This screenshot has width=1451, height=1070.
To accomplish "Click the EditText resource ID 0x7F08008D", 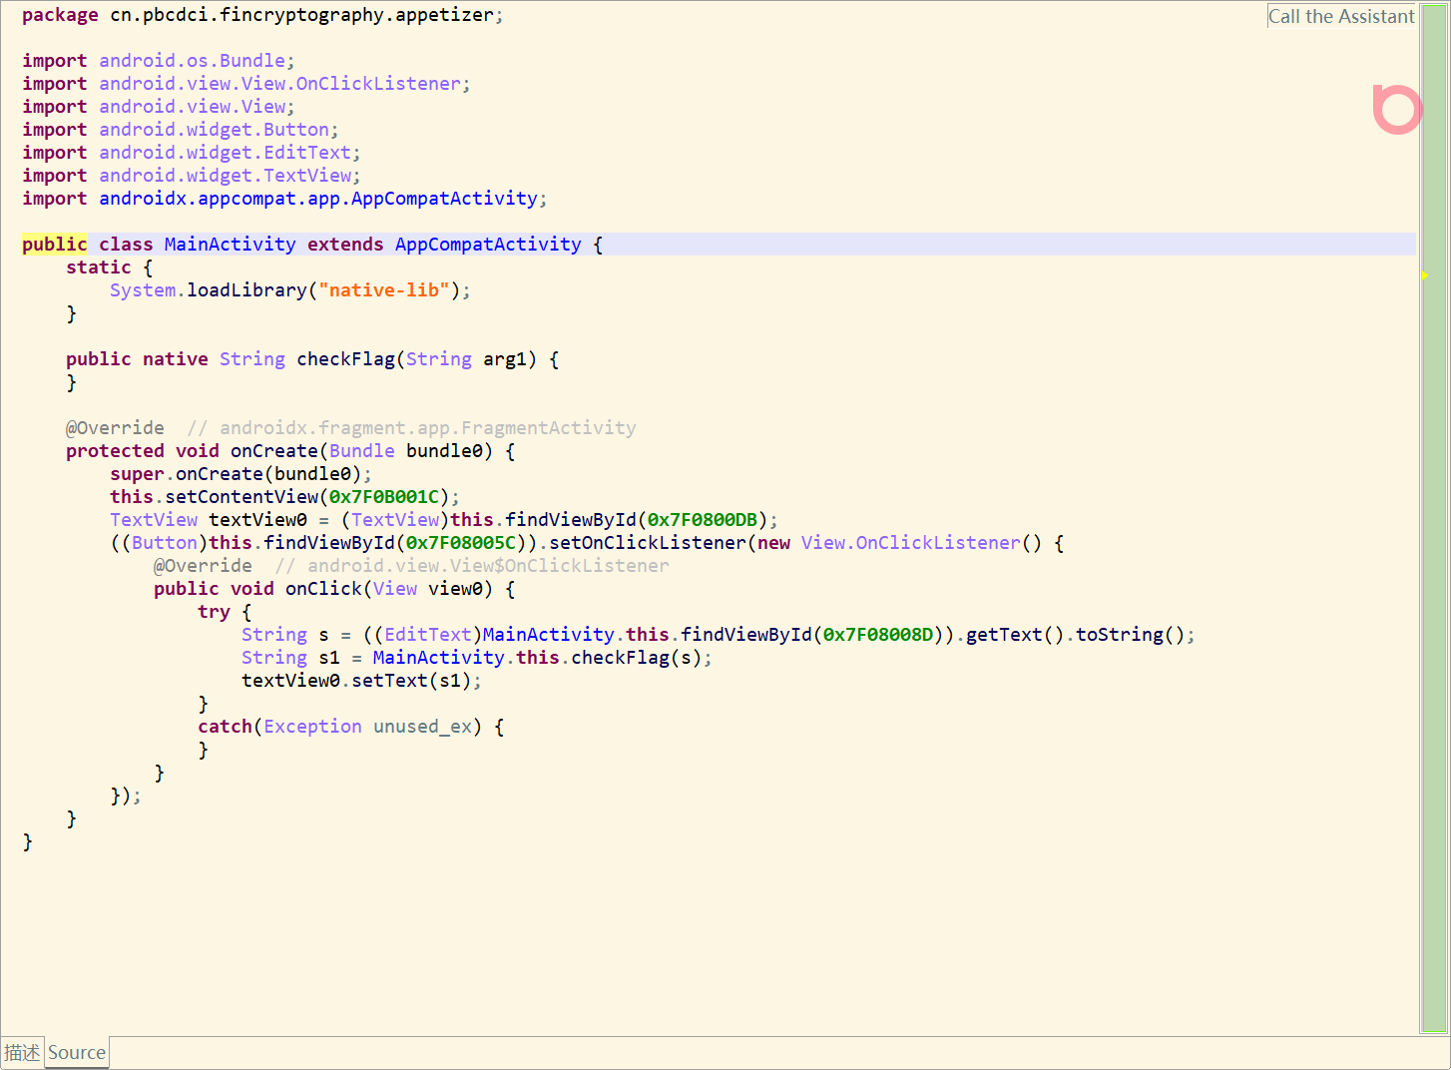I will (877, 635).
